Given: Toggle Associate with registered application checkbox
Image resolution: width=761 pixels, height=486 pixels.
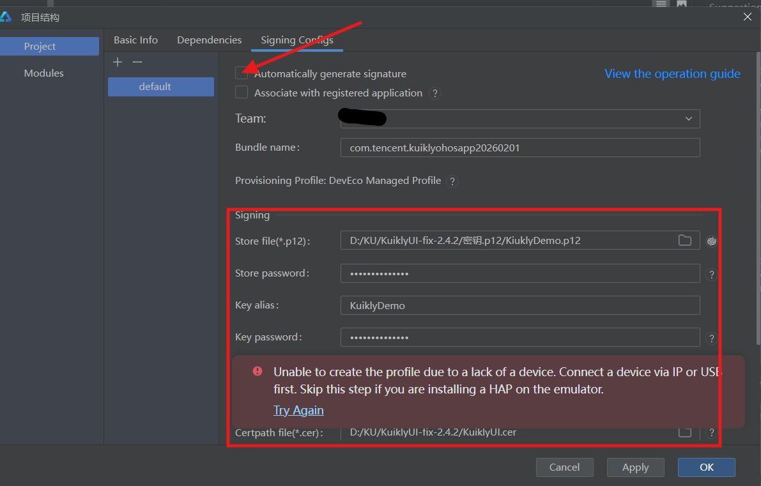Looking at the screenshot, I should (242, 92).
